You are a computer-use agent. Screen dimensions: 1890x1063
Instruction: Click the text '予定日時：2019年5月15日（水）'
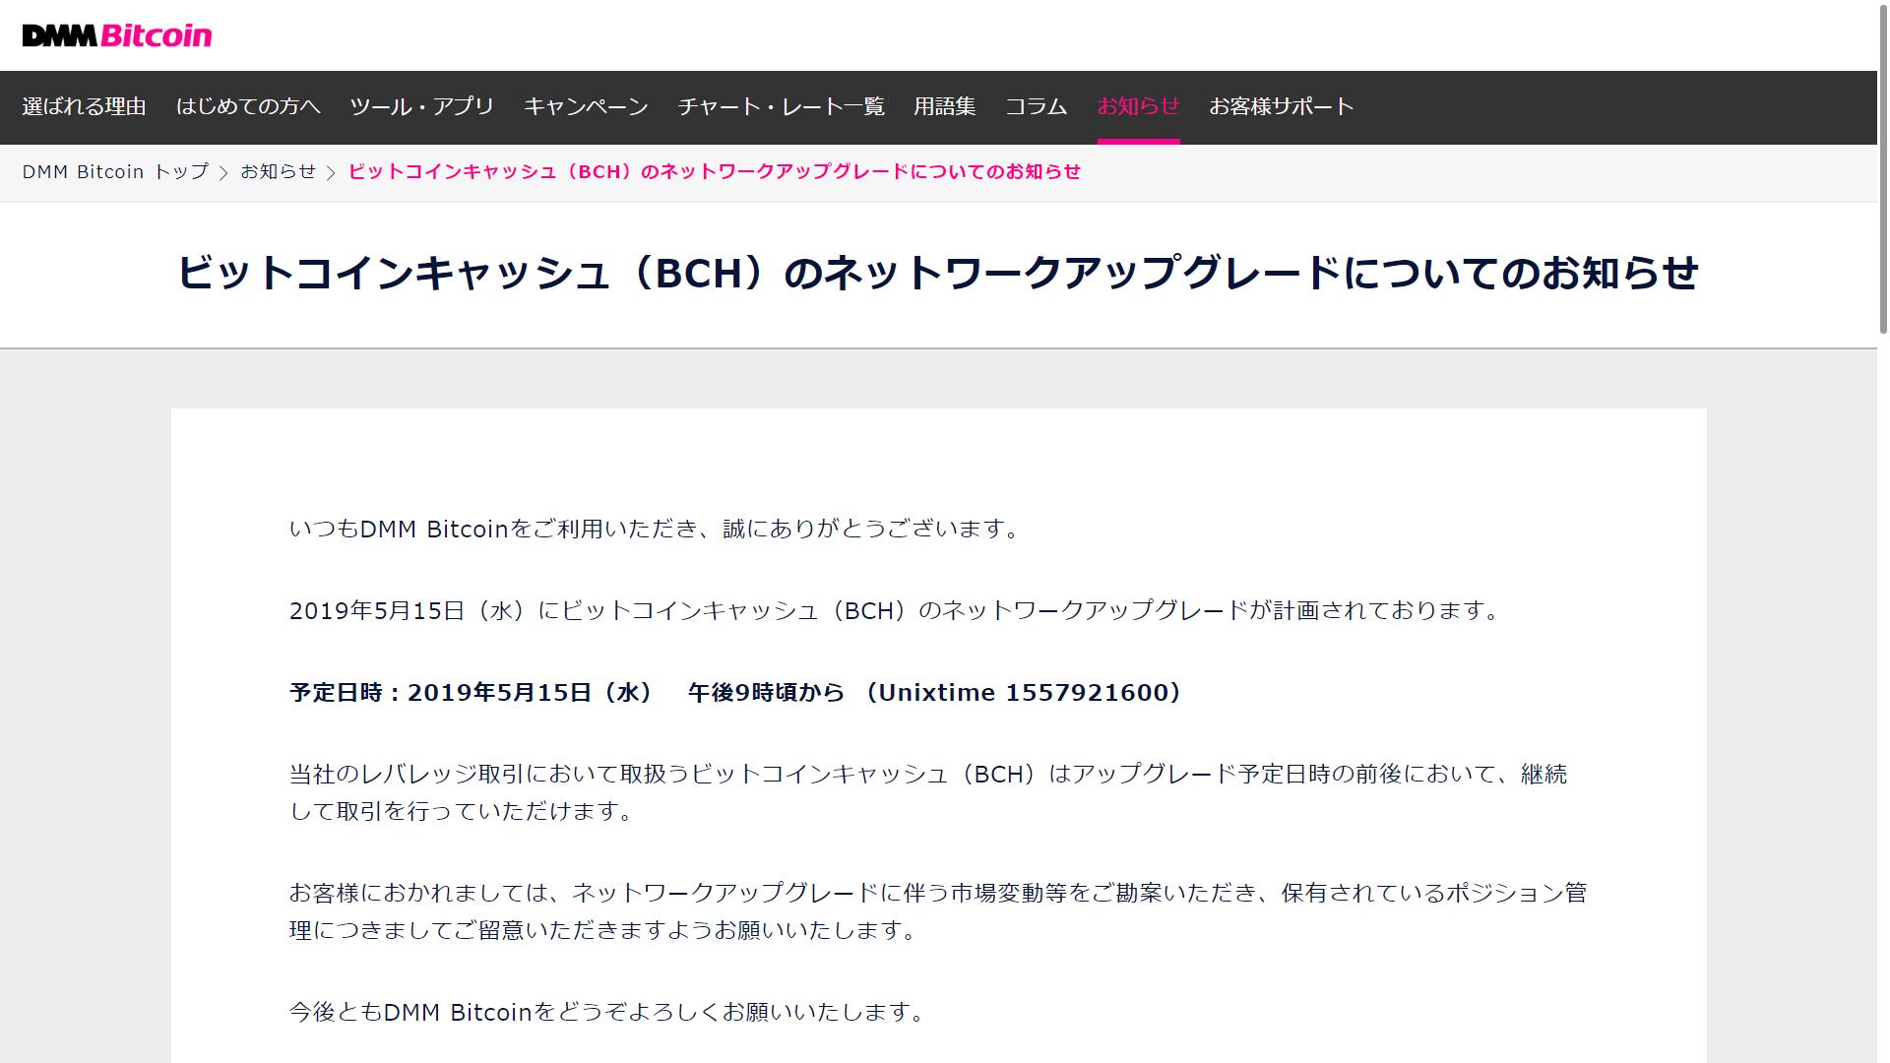point(472,693)
